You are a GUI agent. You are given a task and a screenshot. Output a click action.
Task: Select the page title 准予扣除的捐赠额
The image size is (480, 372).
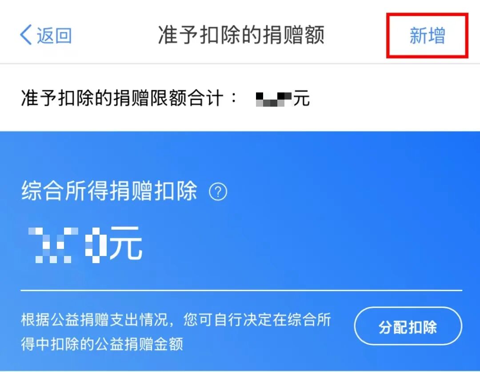click(241, 35)
